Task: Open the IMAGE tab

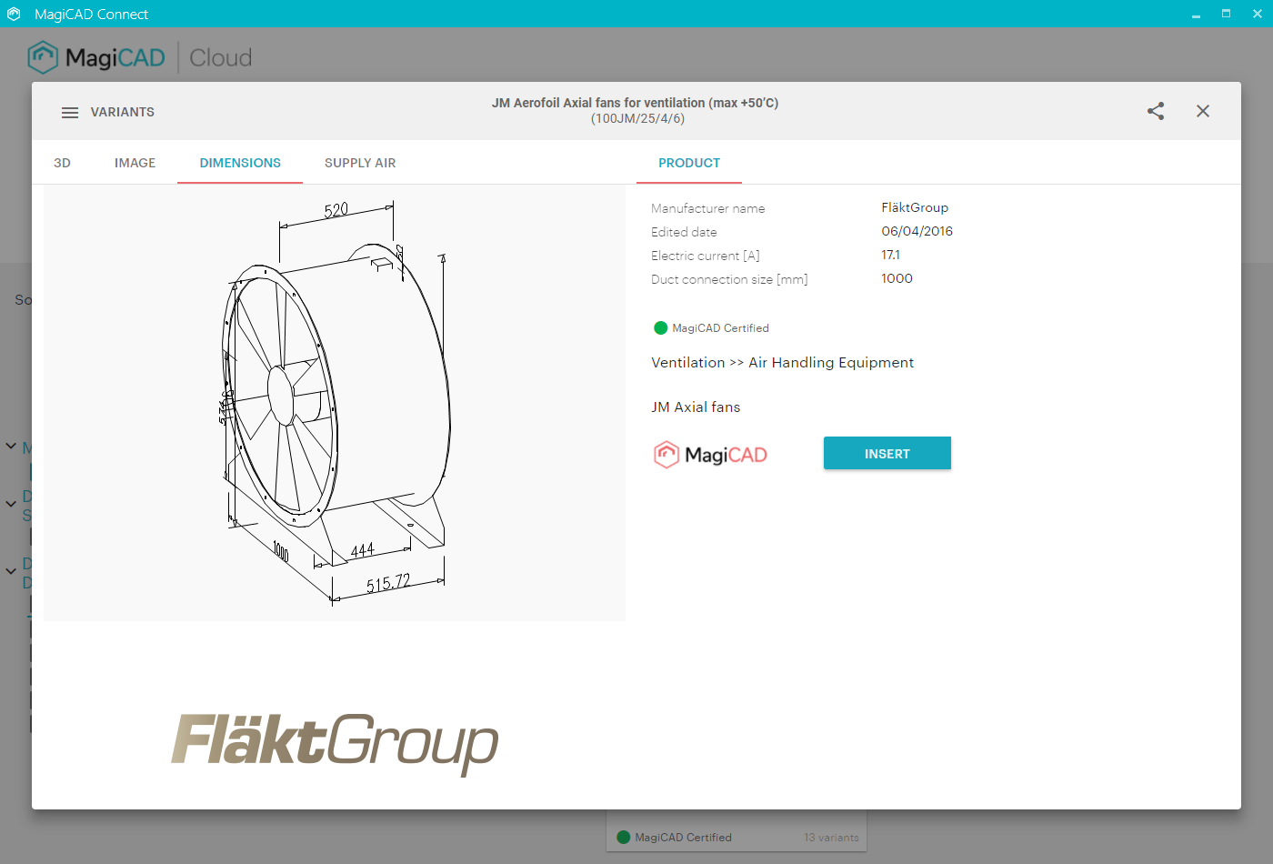Action: click(135, 163)
